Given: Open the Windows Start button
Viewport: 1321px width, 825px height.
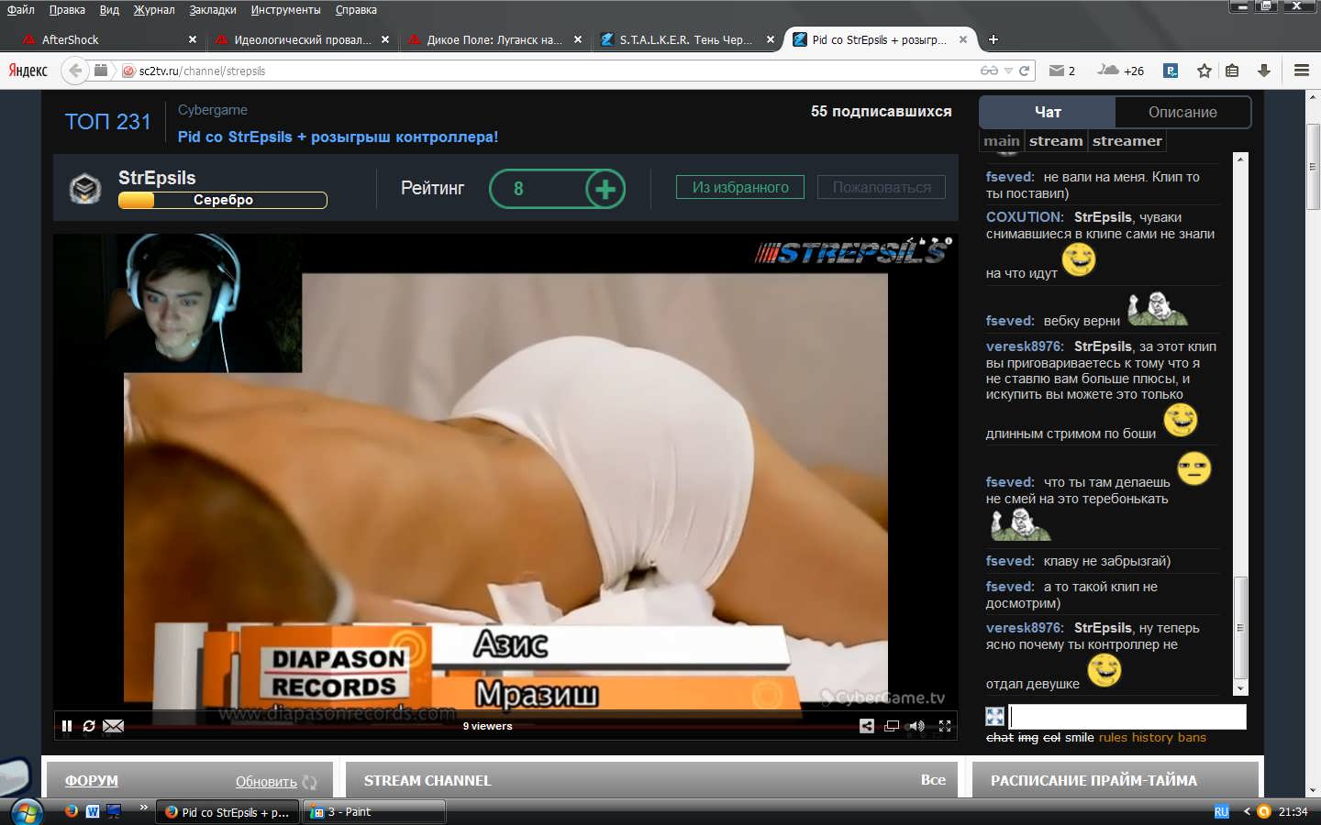Looking at the screenshot, I should point(26,811).
